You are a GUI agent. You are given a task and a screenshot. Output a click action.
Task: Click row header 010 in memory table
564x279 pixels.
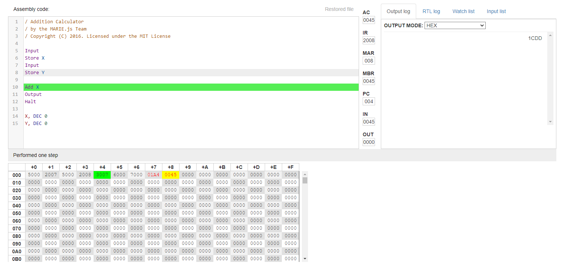click(x=17, y=183)
